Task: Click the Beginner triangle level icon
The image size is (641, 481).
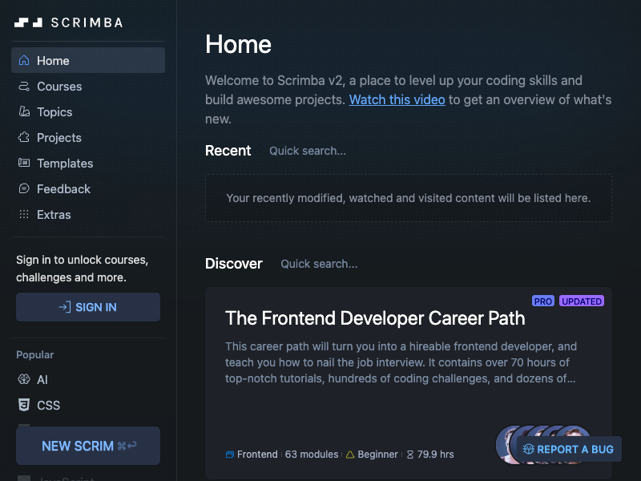Action: pos(350,455)
